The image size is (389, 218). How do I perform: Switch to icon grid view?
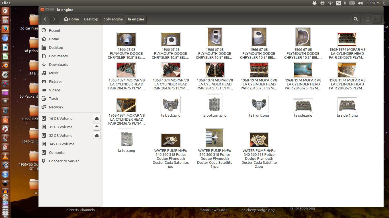tap(377, 19)
